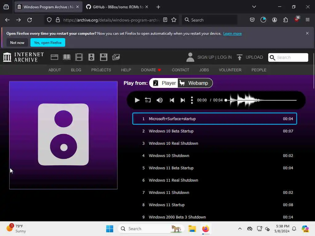Image resolution: width=315 pixels, height=236 pixels.
Task: Open the PEOPLE menu item
Action: pyautogui.click(x=259, y=70)
